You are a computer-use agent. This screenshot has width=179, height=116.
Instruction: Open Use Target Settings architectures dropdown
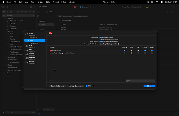(x=108, y=44)
